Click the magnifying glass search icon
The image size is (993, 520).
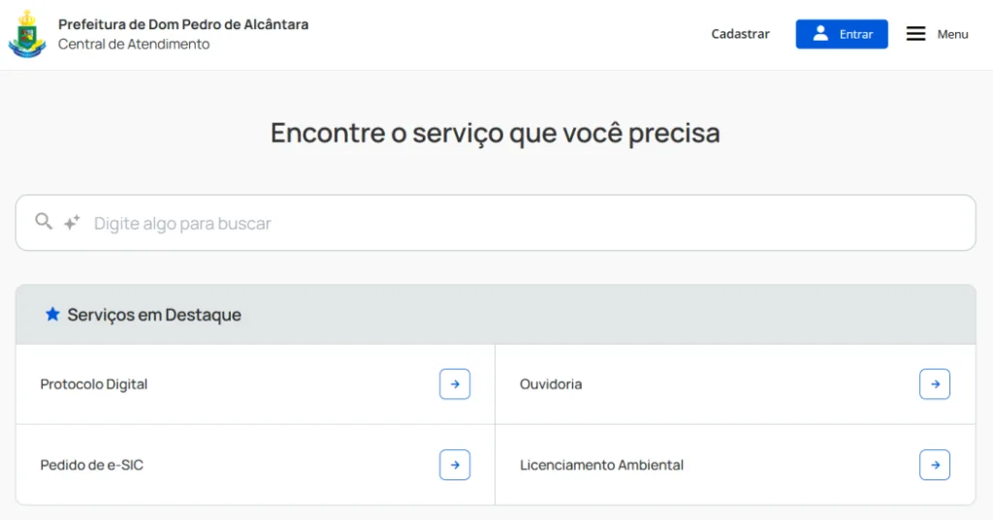tap(44, 222)
